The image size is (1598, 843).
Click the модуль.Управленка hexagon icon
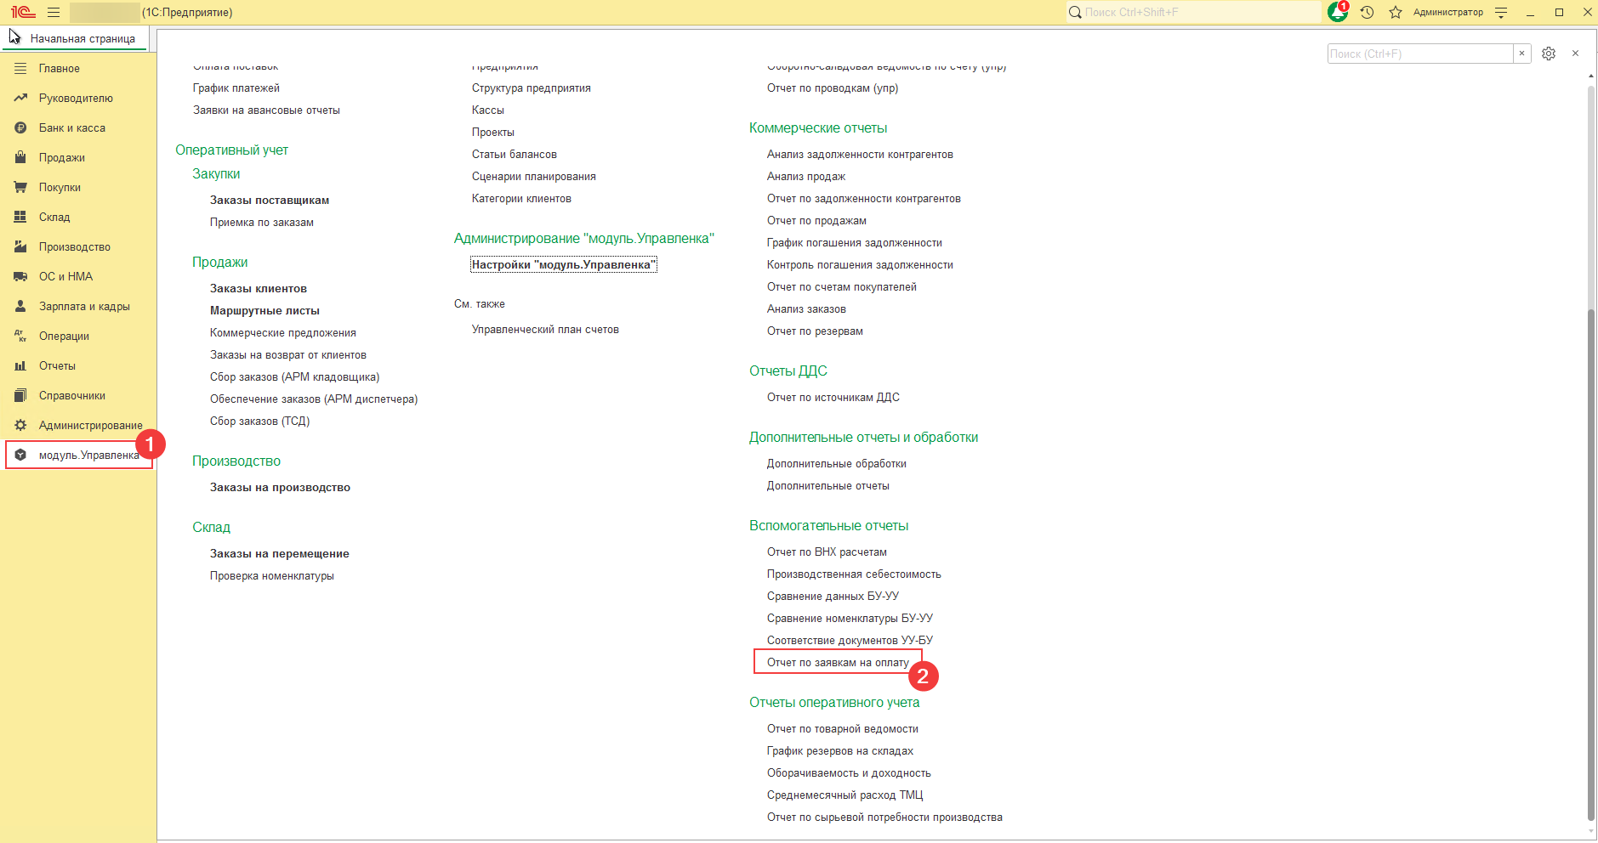click(x=20, y=455)
